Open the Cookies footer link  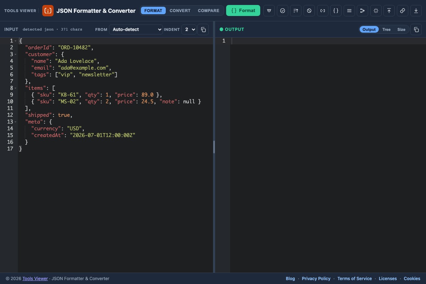[x=412, y=279]
